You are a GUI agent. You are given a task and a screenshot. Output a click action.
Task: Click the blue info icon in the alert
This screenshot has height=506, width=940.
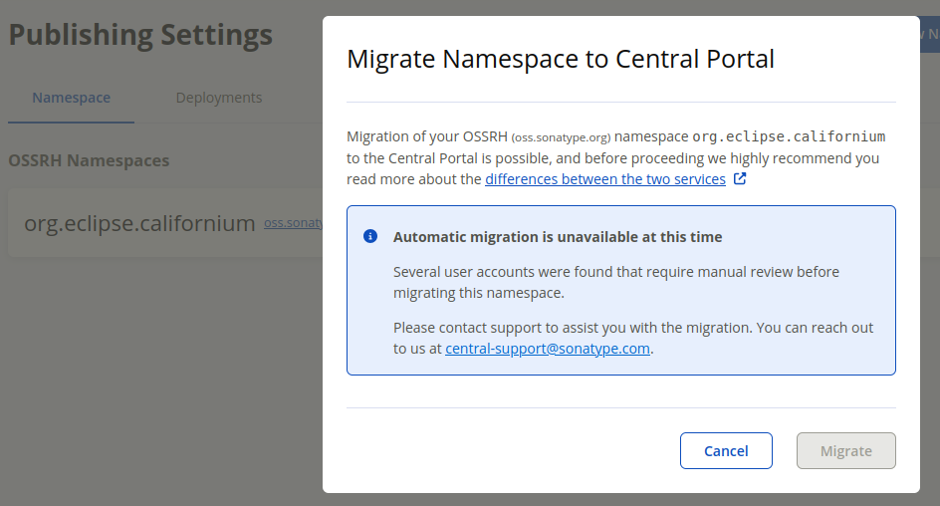tap(370, 237)
